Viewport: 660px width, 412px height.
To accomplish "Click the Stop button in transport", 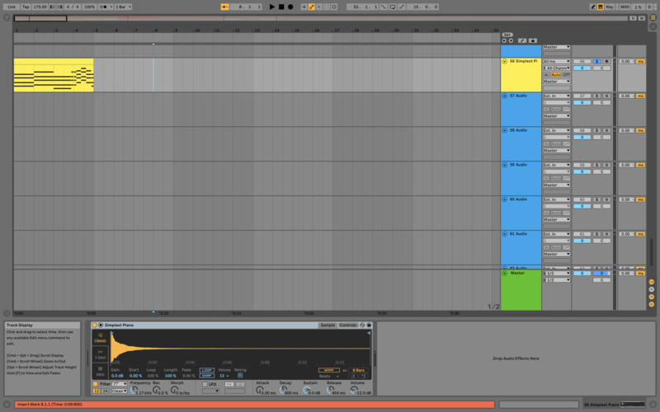I will [281, 7].
